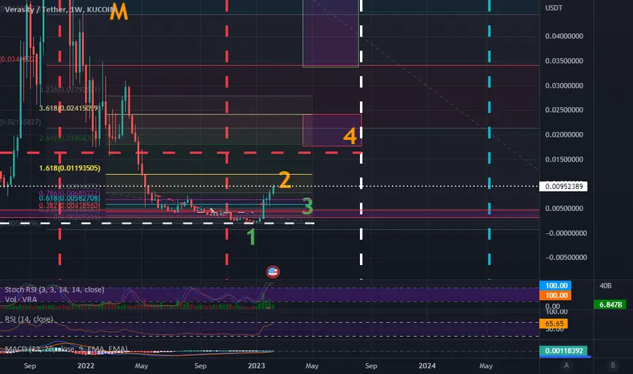
Task: Click the 2023 label on time axis
Action: pyautogui.click(x=256, y=366)
